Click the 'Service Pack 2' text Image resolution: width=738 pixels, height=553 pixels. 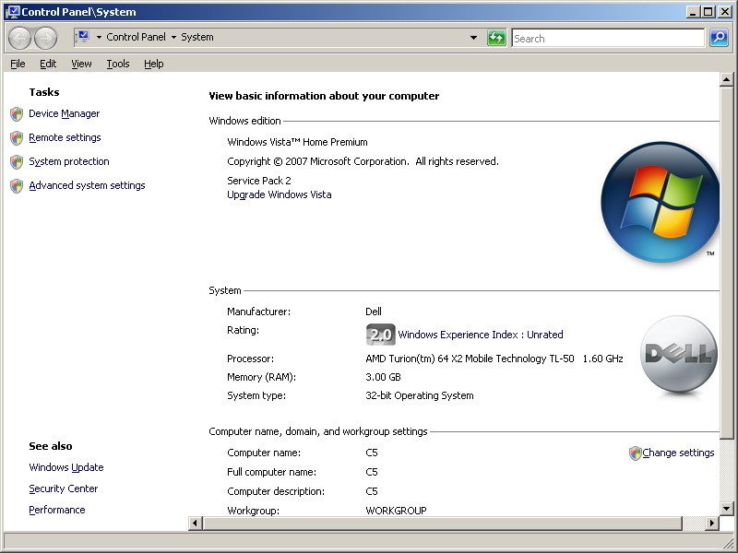pyautogui.click(x=259, y=181)
